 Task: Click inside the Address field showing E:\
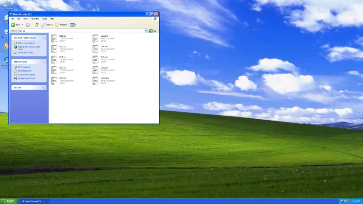82,31
